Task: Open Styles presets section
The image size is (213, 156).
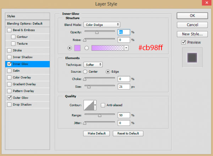Action: 27,16
